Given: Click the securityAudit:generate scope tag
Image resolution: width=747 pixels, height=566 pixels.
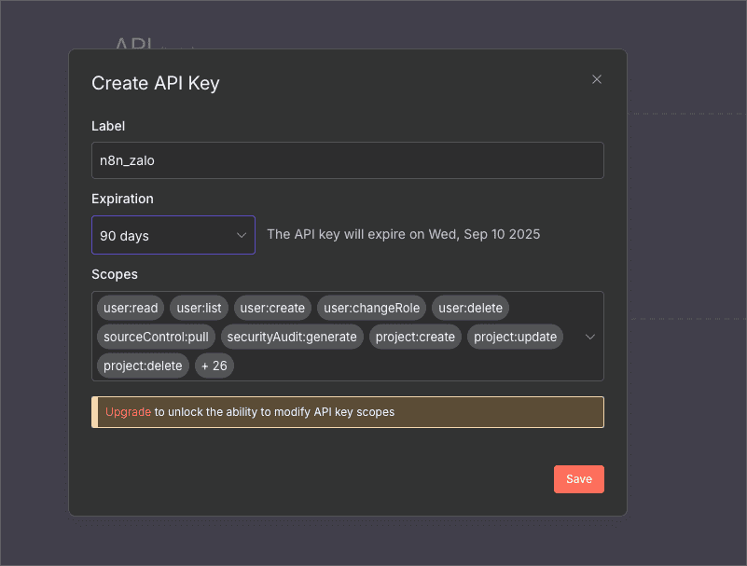Looking at the screenshot, I should click(x=292, y=337).
